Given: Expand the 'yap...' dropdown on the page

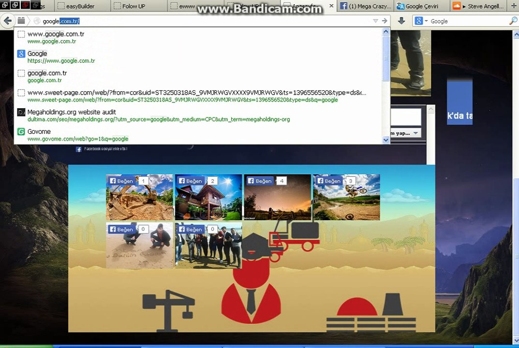Looking at the screenshot, I should click(x=415, y=133).
